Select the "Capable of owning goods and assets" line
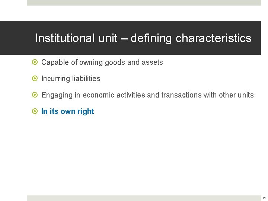This screenshot has height=201, width=268. (102, 63)
